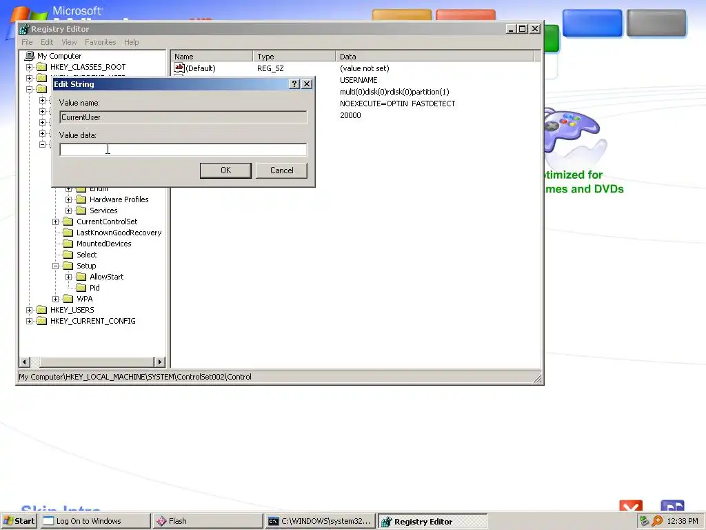This screenshot has height=530, width=706.
Task: Focus the Value data input field
Action: [183, 149]
